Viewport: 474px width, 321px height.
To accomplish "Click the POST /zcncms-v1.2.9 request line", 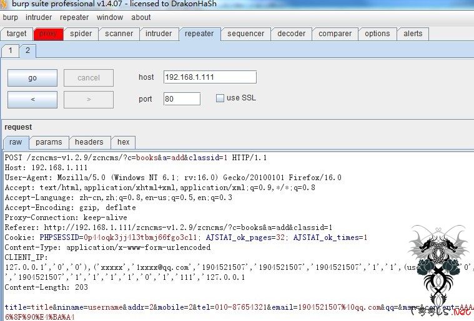I will coord(136,158).
